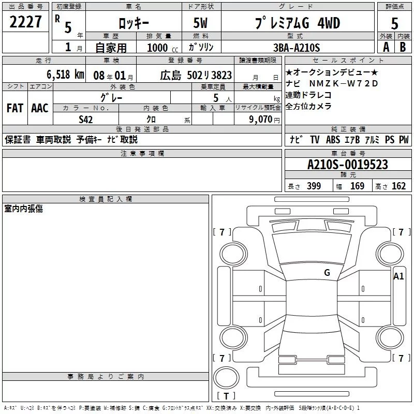The width and height of the screenshot is (414, 414).
Task: Click the 登録番号 header
Action: coord(185,60)
